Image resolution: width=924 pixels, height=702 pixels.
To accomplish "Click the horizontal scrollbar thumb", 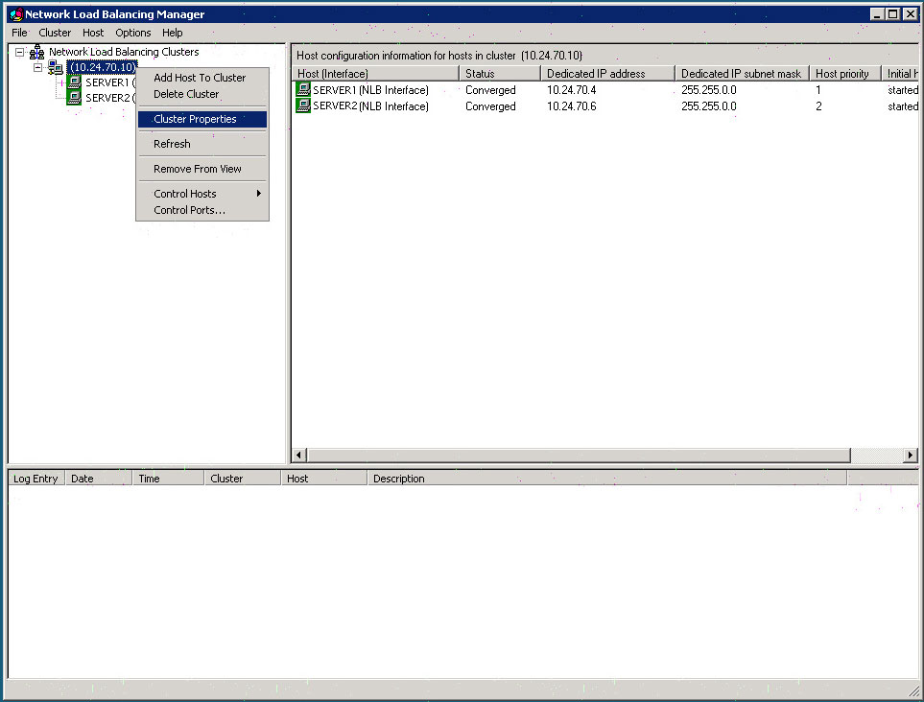I will 578,455.
